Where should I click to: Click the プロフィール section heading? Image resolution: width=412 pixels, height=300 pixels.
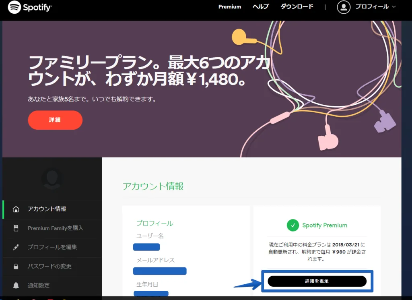(x=154, y=223)
